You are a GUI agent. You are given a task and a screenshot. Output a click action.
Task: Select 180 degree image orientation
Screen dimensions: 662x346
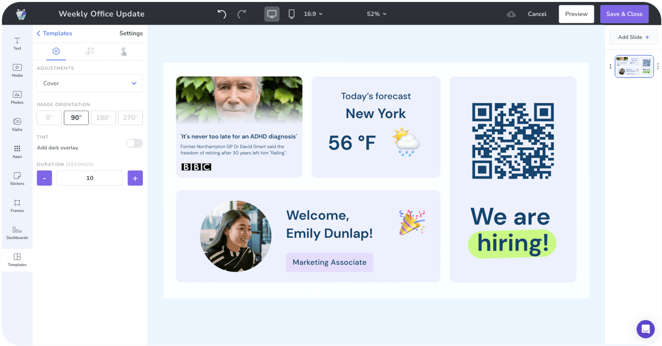[103, 118]
